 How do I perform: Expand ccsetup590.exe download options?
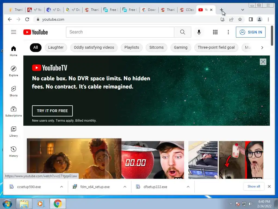62,187
